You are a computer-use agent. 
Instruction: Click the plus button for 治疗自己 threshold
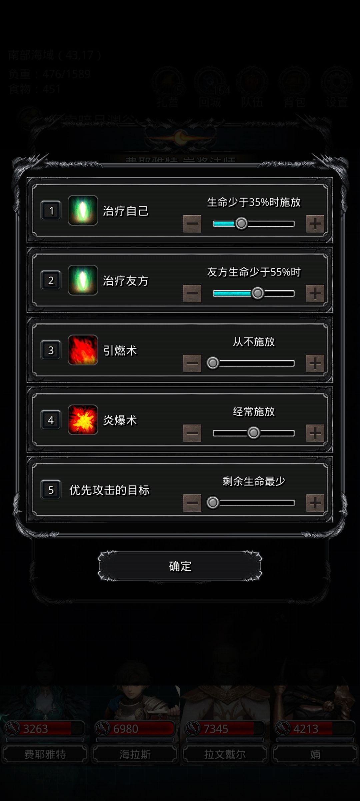(315, 224)
